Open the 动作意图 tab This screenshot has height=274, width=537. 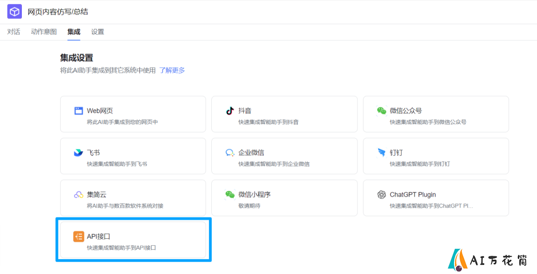coord(44,32)
